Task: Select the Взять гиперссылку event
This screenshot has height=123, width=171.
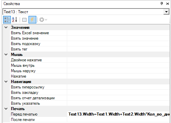Action: click(x=27, y=87)
